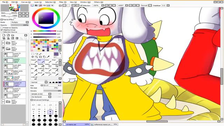Viewport: 224px width, 126px height.
Task: Hide Layer9 using its eye icon
Action: [x=6, y=59]
